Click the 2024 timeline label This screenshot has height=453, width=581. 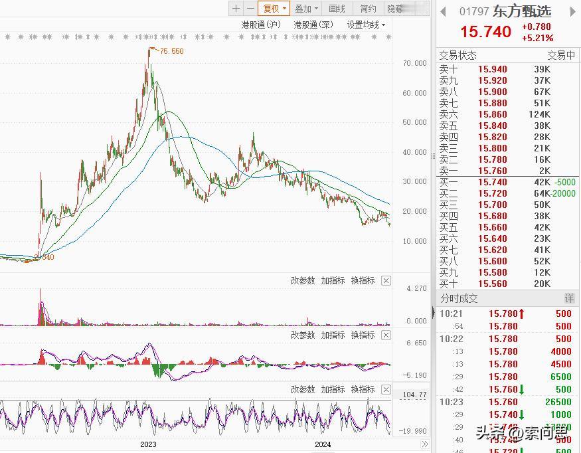tap(323, 444)
